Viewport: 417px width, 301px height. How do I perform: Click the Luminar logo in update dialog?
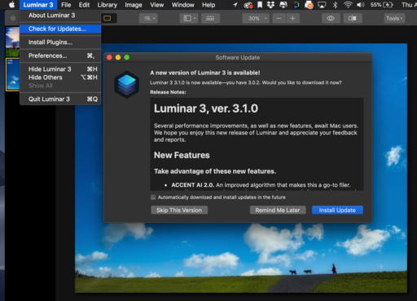click(x=126, y=85)
